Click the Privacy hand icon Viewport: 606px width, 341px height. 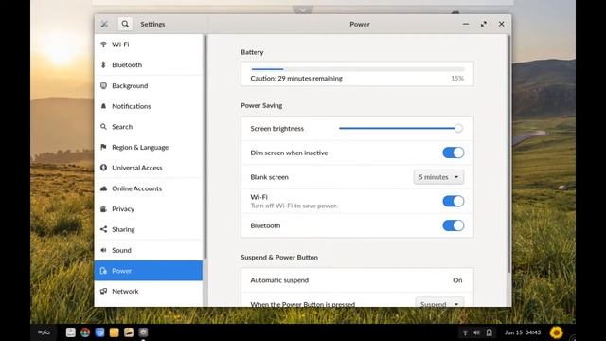pos(103,208)
